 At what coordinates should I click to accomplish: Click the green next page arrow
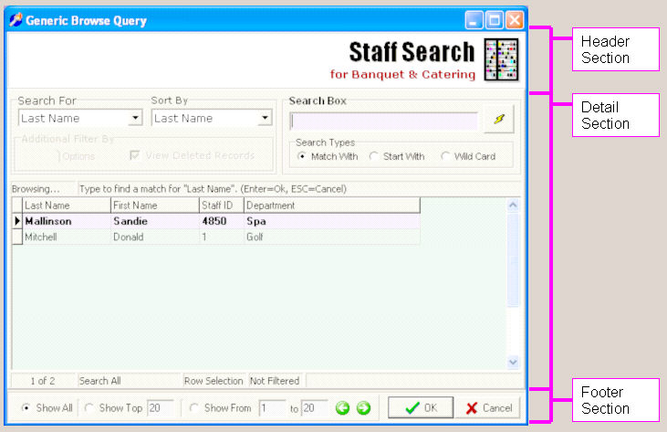coord(363,407)
